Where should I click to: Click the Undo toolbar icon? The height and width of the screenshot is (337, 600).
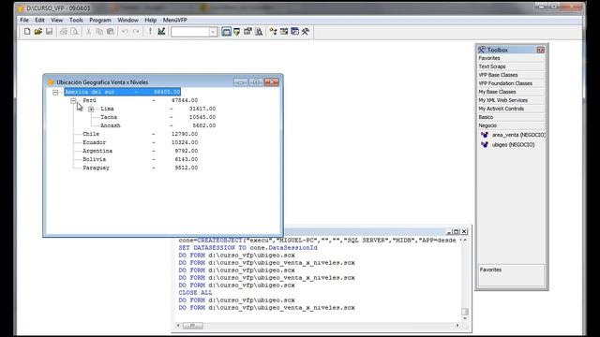tap(125, 31)
